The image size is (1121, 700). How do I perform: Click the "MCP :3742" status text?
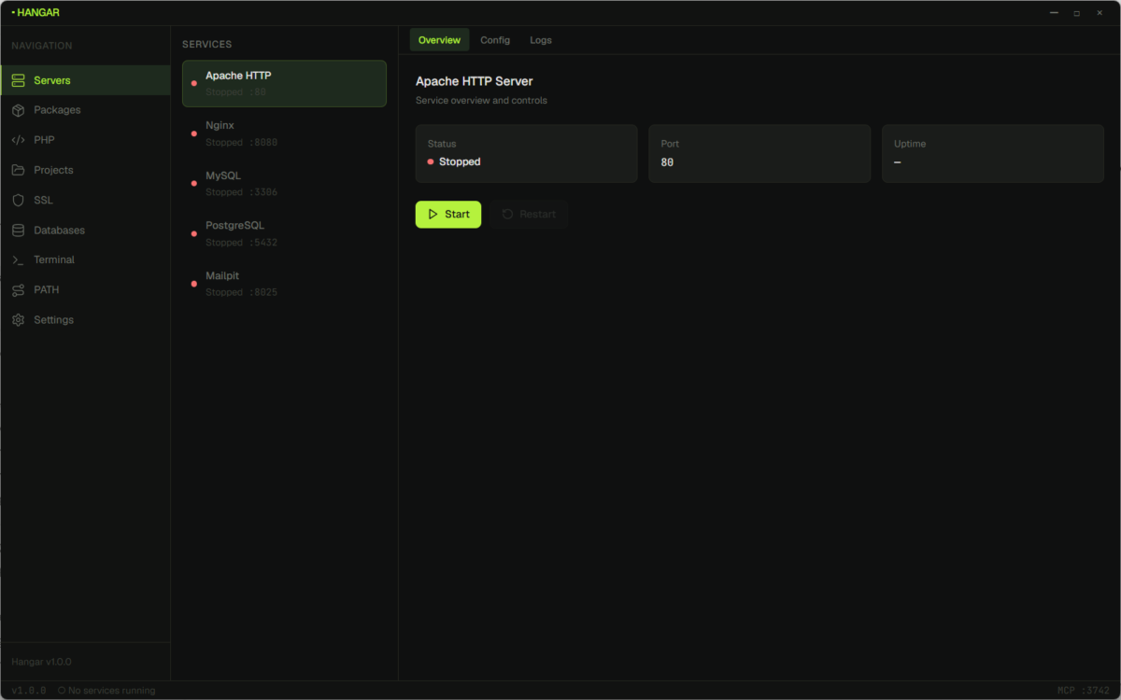1084,691
